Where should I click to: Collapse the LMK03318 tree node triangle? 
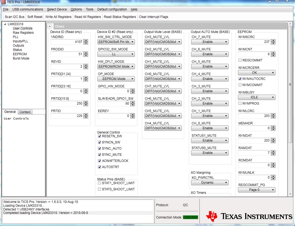click(5, 24)
